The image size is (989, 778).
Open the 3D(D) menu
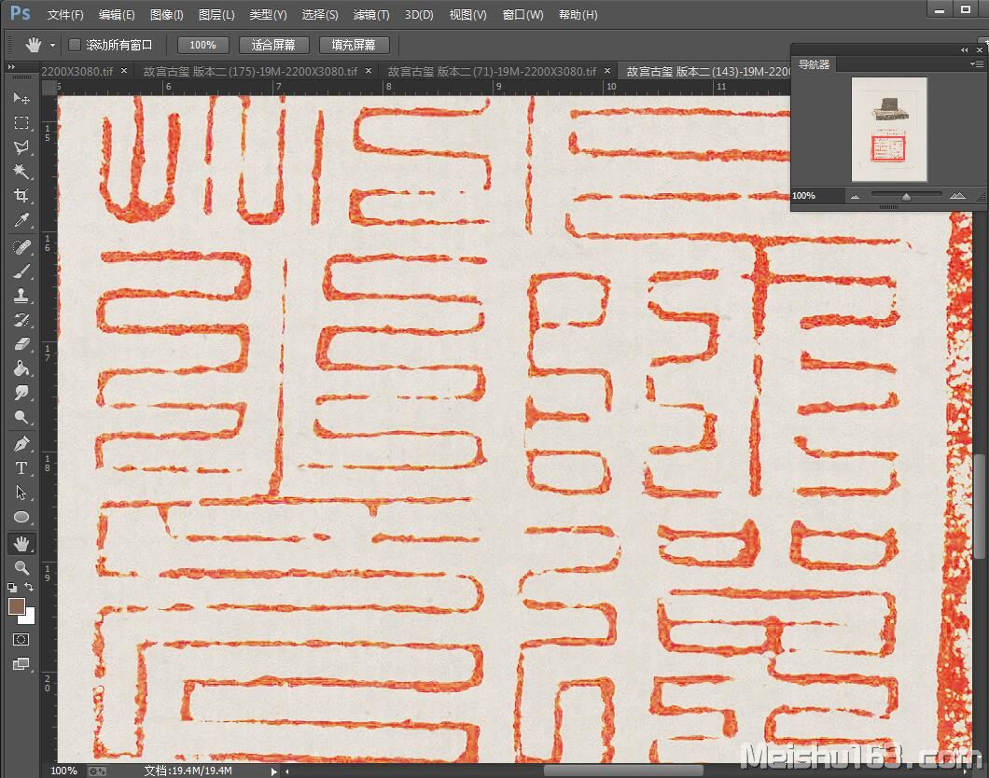[x=419, y=15]
